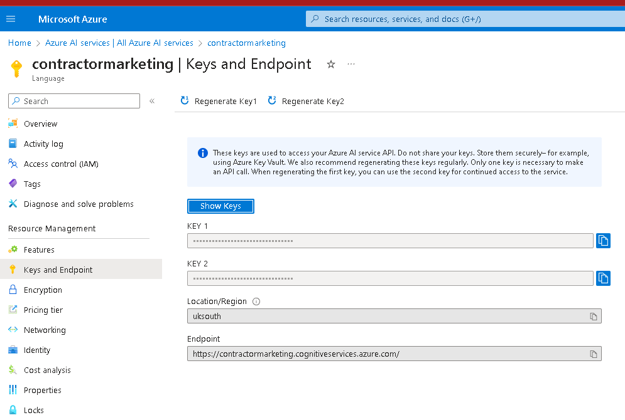Copy the Endpoint URL
625x420 pixels.
click(x=594, y=354)
